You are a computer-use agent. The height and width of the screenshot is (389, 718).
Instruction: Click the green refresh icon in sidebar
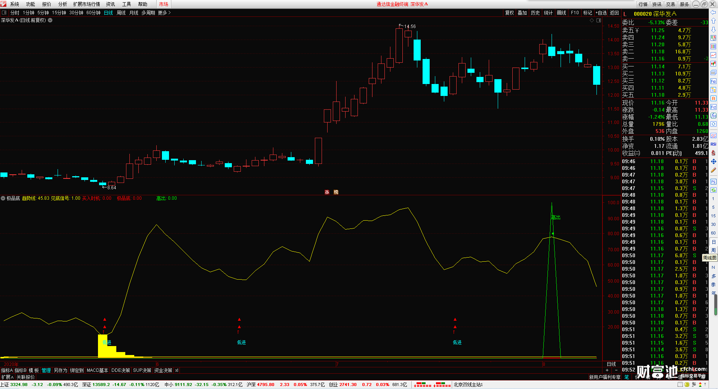[x=713, y=190]
